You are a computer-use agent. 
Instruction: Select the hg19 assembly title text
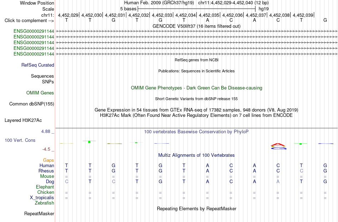[x=159, y=3]
